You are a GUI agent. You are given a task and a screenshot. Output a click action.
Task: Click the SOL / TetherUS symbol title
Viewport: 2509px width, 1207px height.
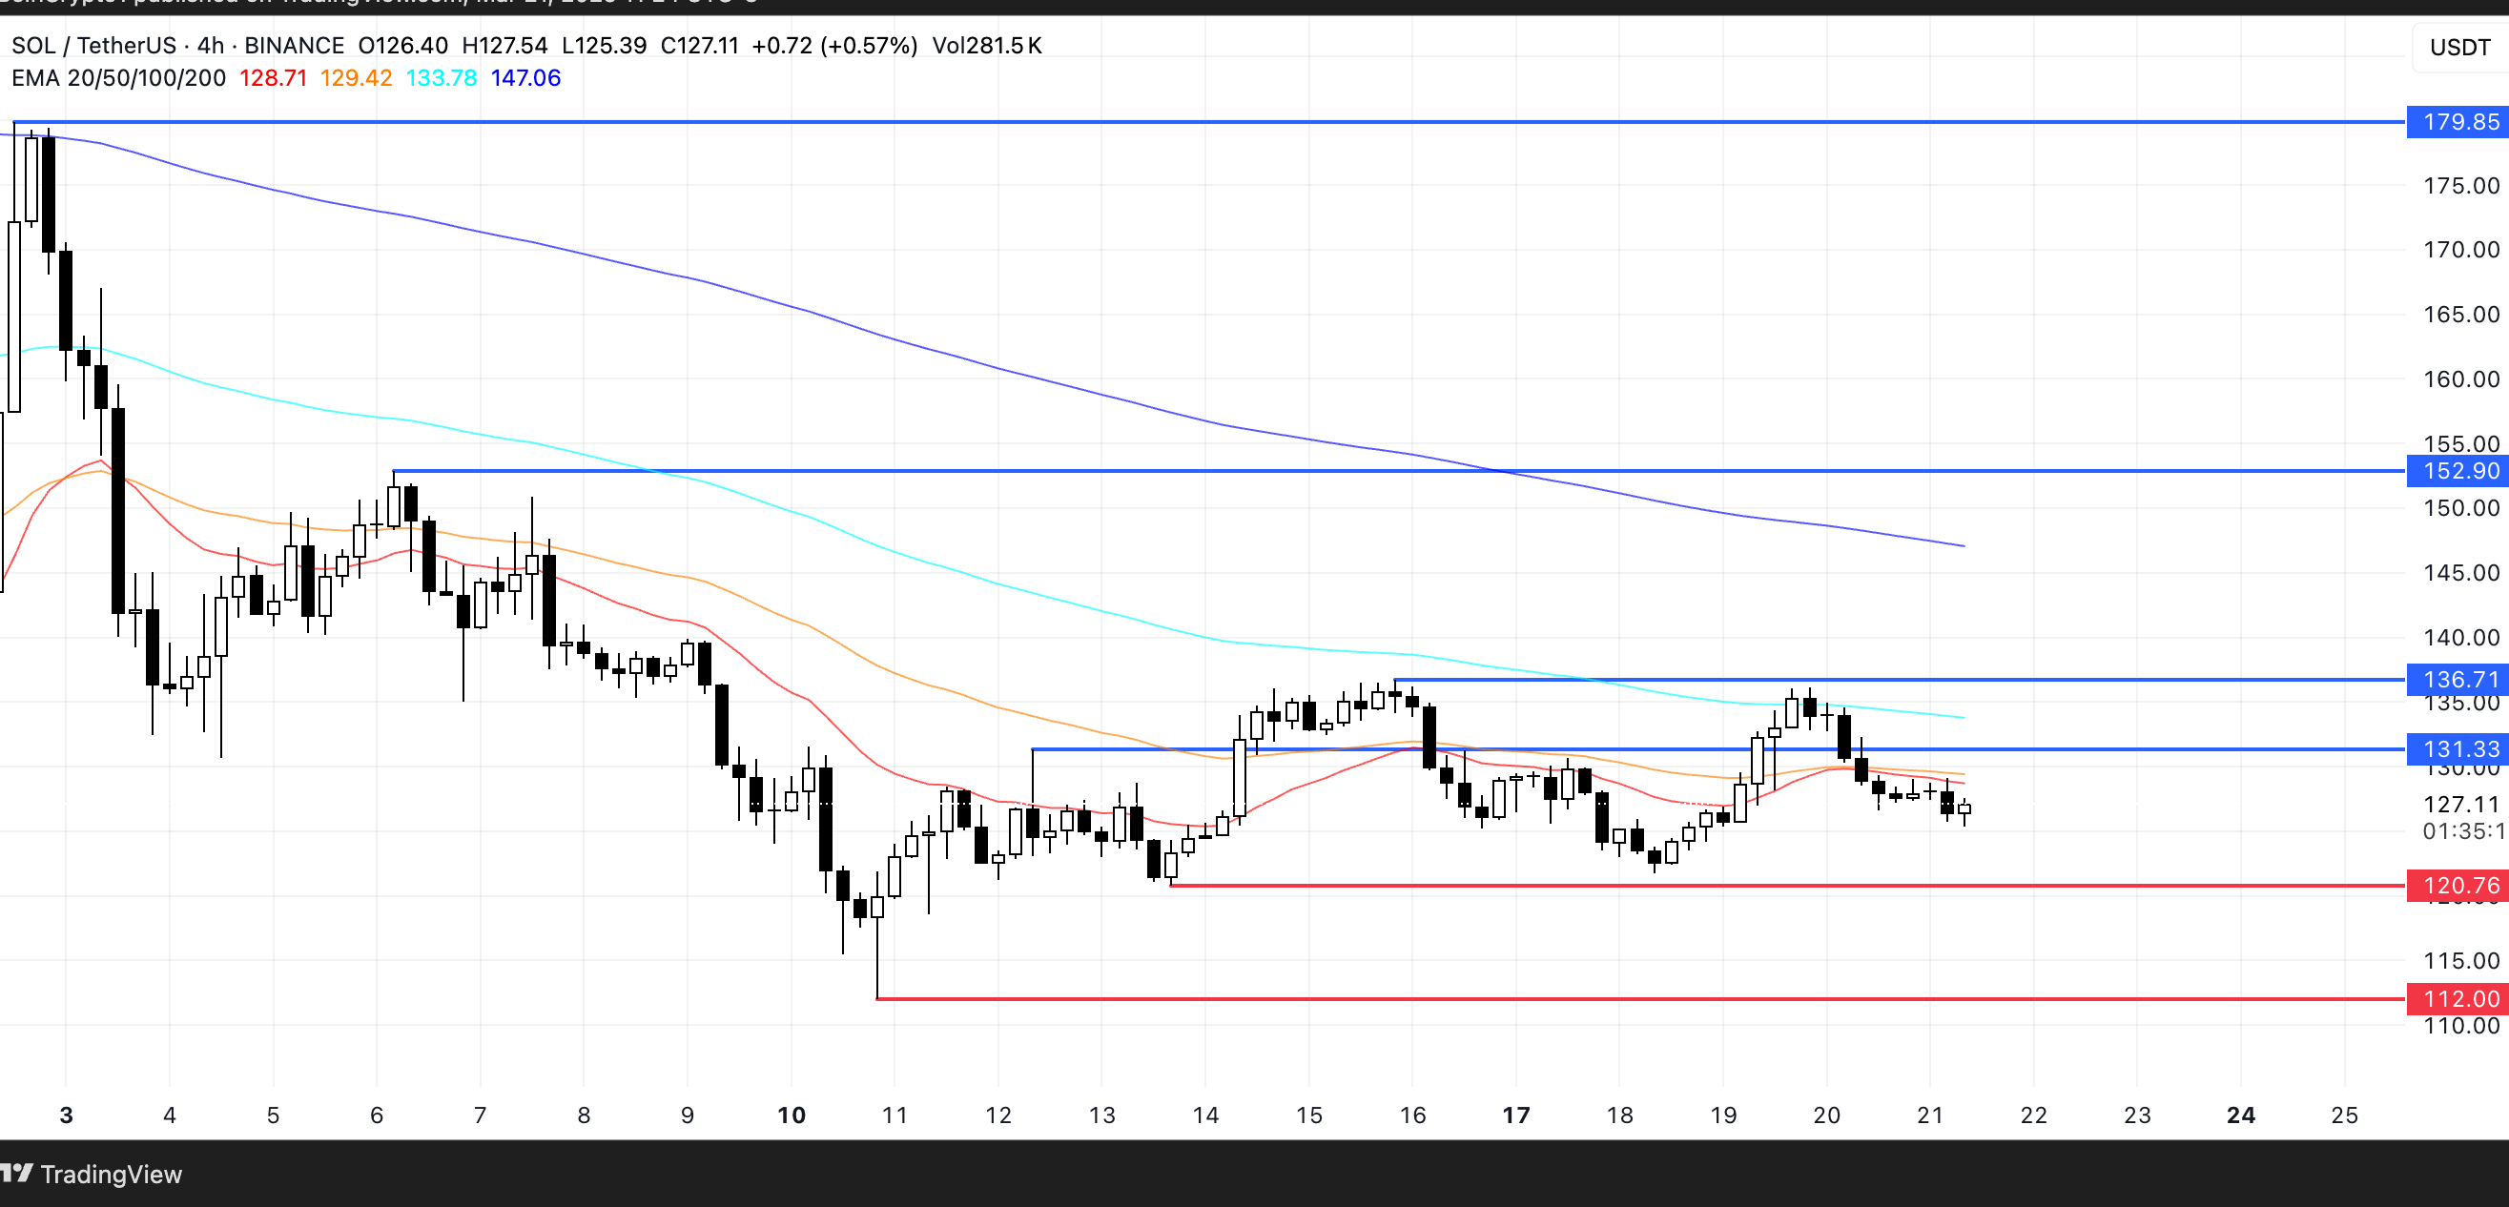tap(93, 46)
